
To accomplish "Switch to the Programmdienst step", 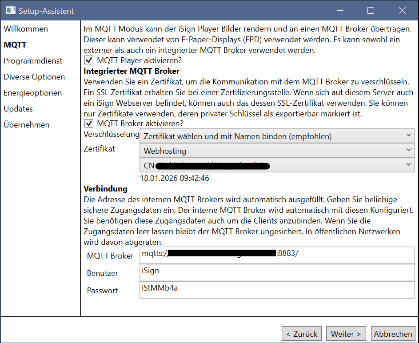I will (x=33, y=61).
